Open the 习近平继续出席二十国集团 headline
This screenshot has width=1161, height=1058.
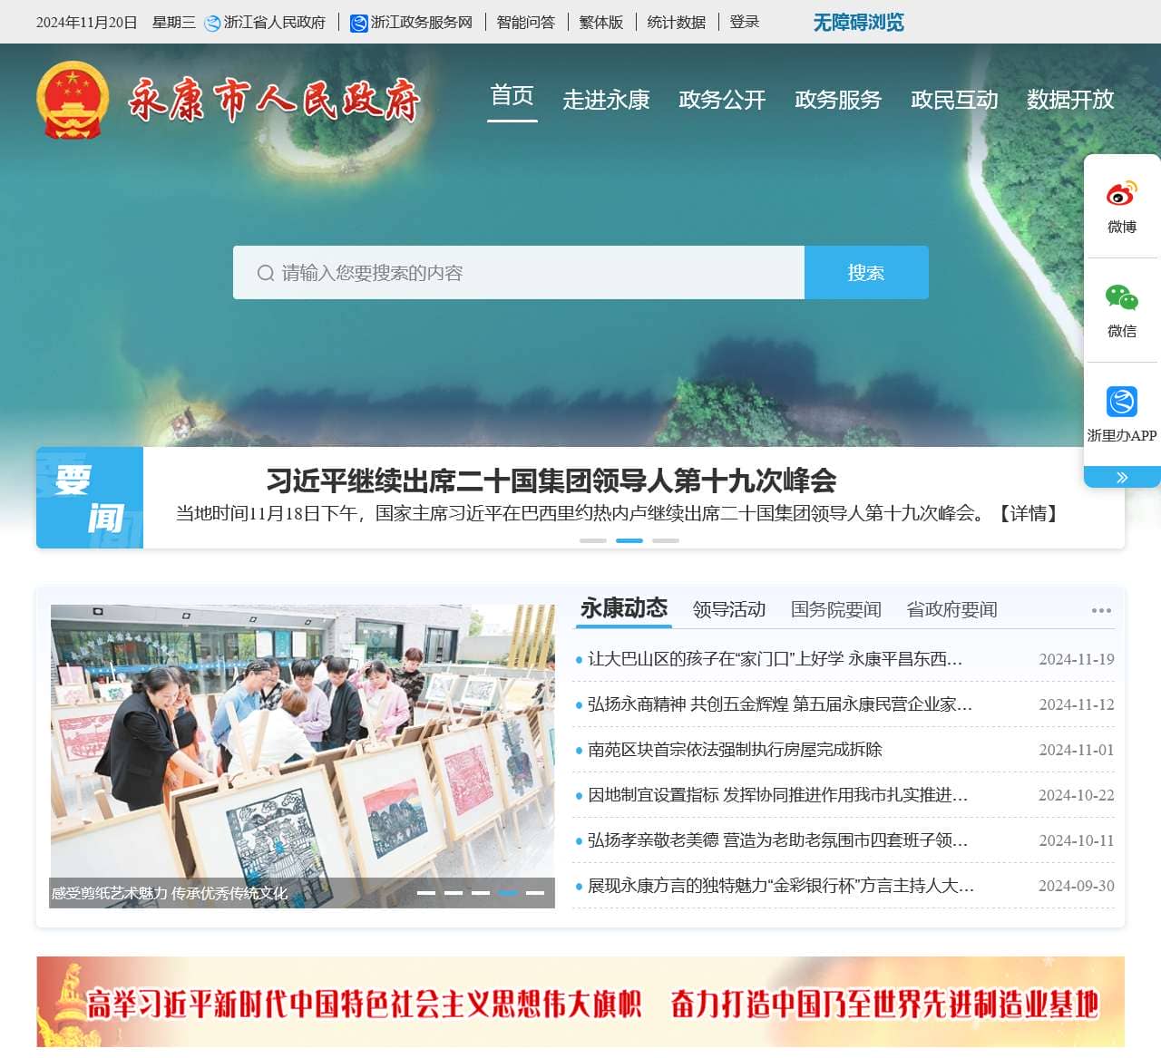pos(551,480)
